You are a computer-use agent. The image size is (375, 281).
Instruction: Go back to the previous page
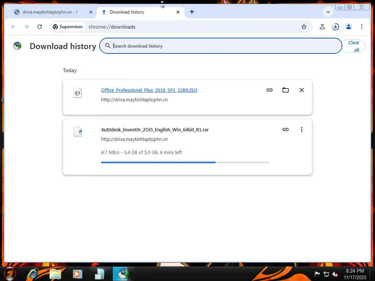[14, 27]
